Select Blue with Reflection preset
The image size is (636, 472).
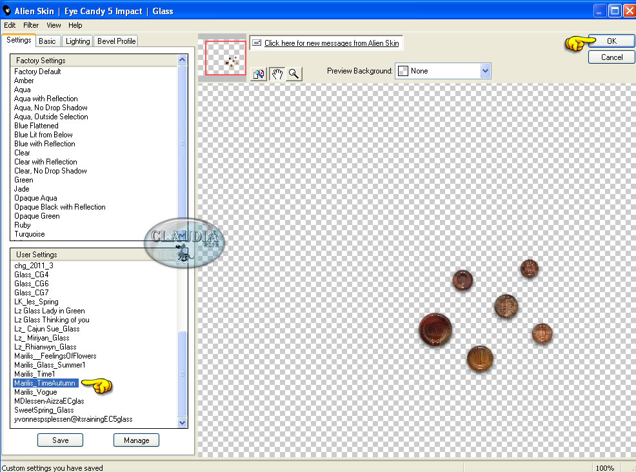pyautogui.click(x=45, y=144)
